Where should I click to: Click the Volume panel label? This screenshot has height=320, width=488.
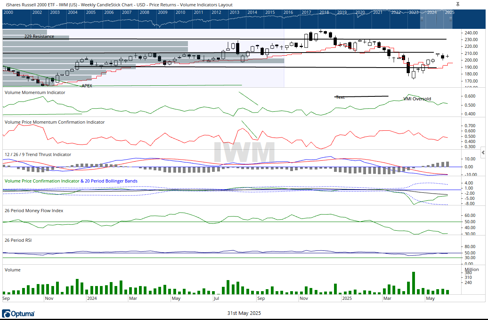[12, 270]
